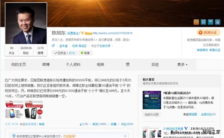Click 举报 link under the post

point(42,124)
